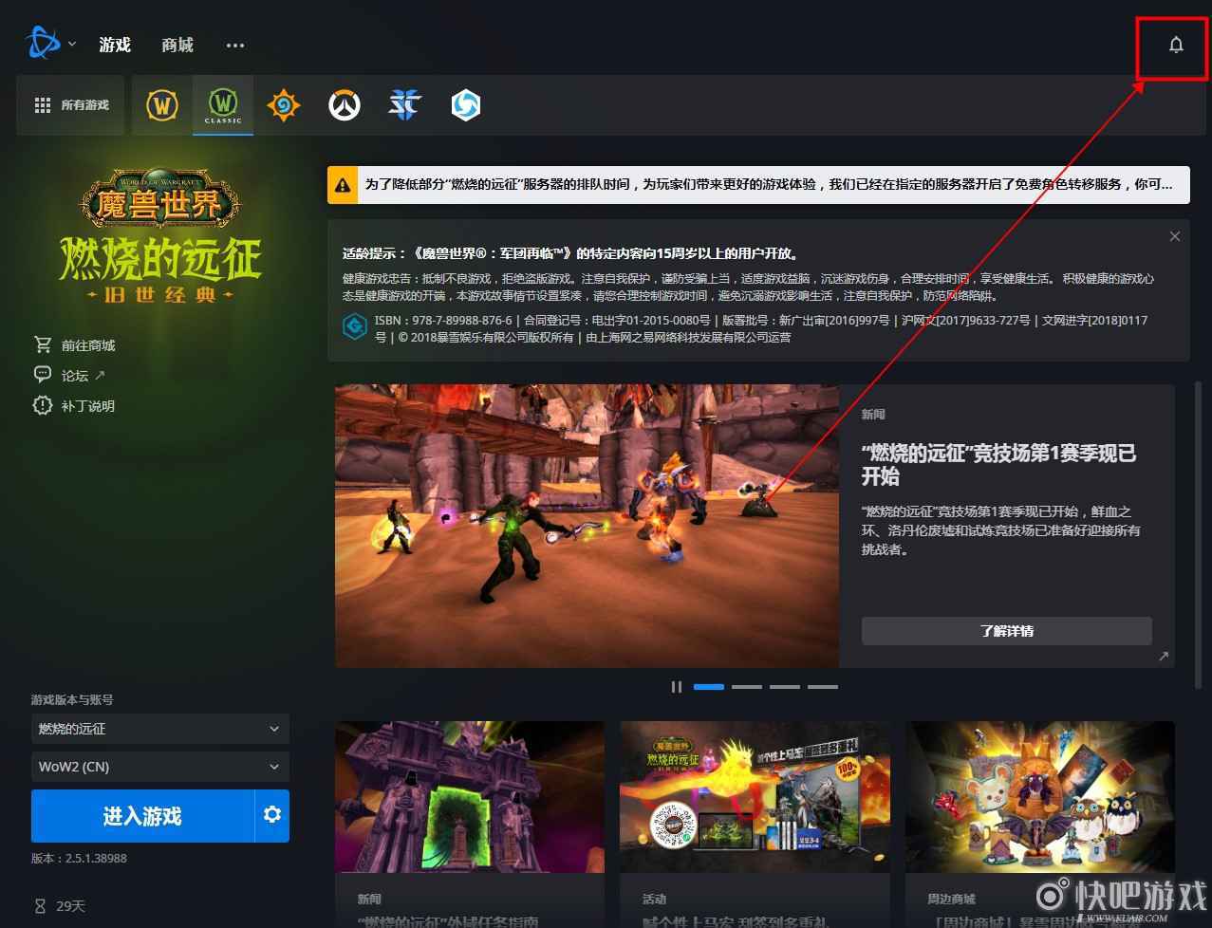1212x928 pixels.
Task: Click the 燃烧的远征 game logo
Action: (159, 237)
